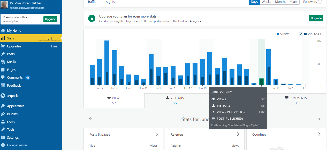Click the highlighted green Jun 27 bar
The width and height of the screenshot is (327, 150).
pos(261,82)
